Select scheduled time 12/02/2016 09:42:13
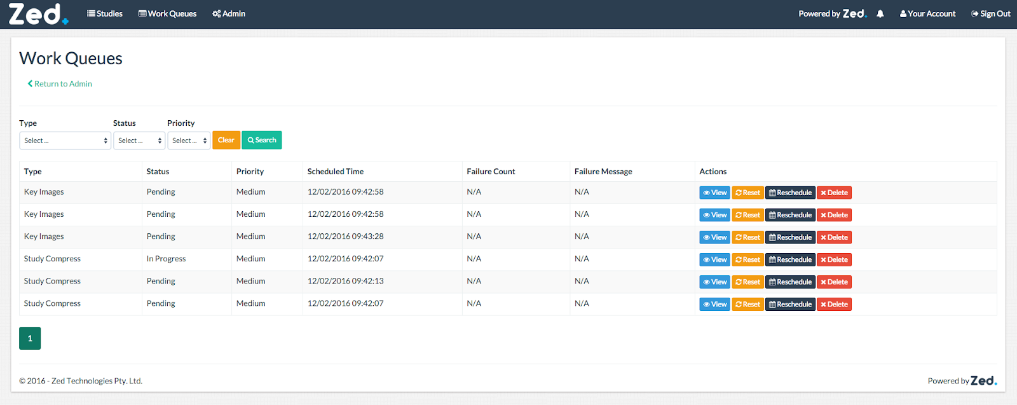The height and width of the screenshot is (405, 1017). coord(345,281)
